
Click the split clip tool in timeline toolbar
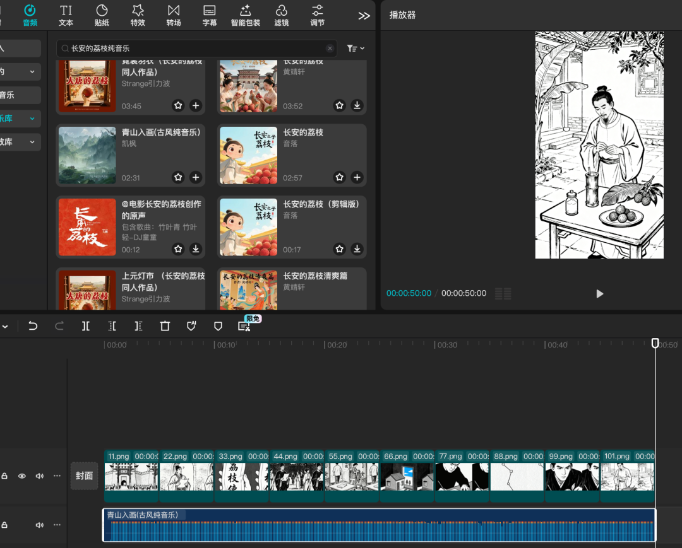pos(86,326)
